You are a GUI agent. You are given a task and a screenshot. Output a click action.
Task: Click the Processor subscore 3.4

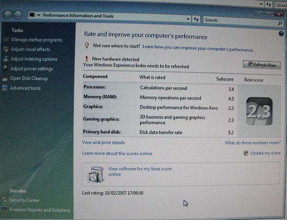(231, 89)
